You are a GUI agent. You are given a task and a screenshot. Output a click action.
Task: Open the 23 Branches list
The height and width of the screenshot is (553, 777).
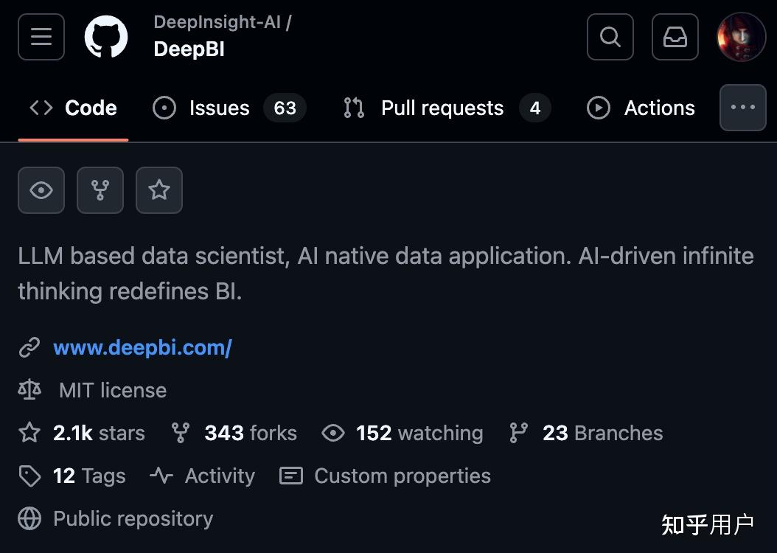tap(602, 433)
